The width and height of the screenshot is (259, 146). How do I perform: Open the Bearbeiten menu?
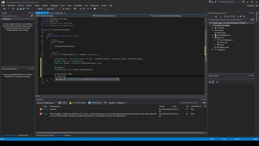(11, 5)
